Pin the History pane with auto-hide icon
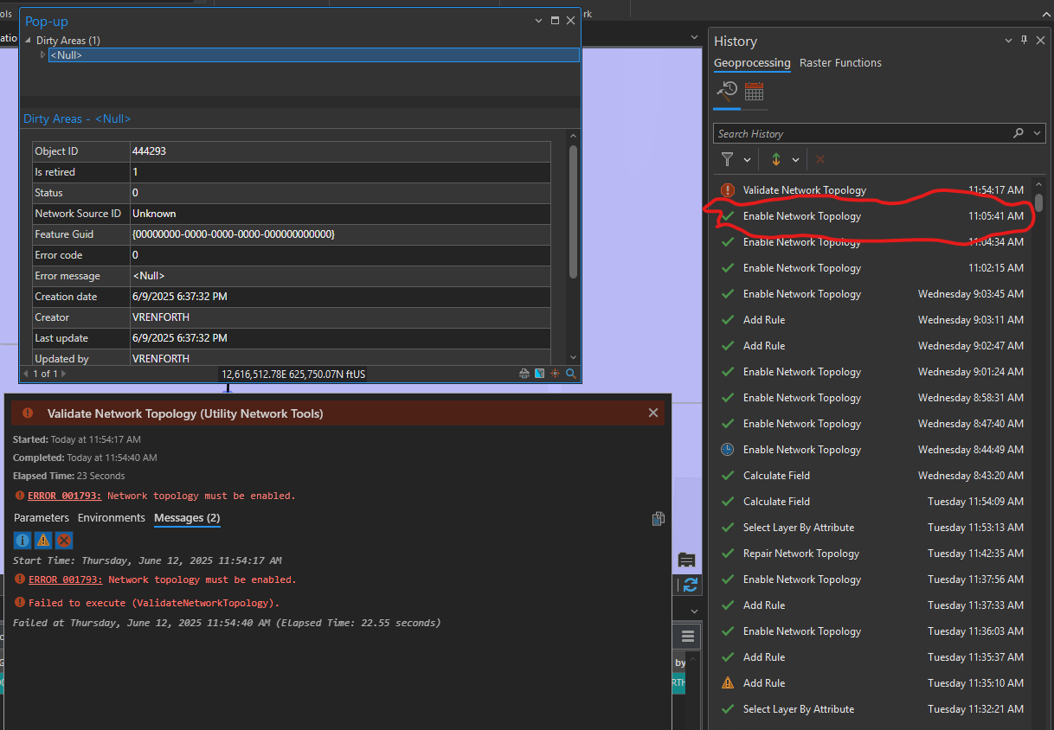This screenshot has height=730, width=1054. click(1025, 41)
